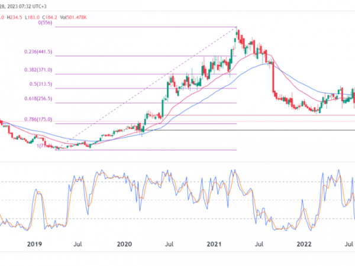The width and height of the screenshot is (355, 266).
Task: Click the H234.5 high price value
Action: pyautogui.click(x=14, y=17)
